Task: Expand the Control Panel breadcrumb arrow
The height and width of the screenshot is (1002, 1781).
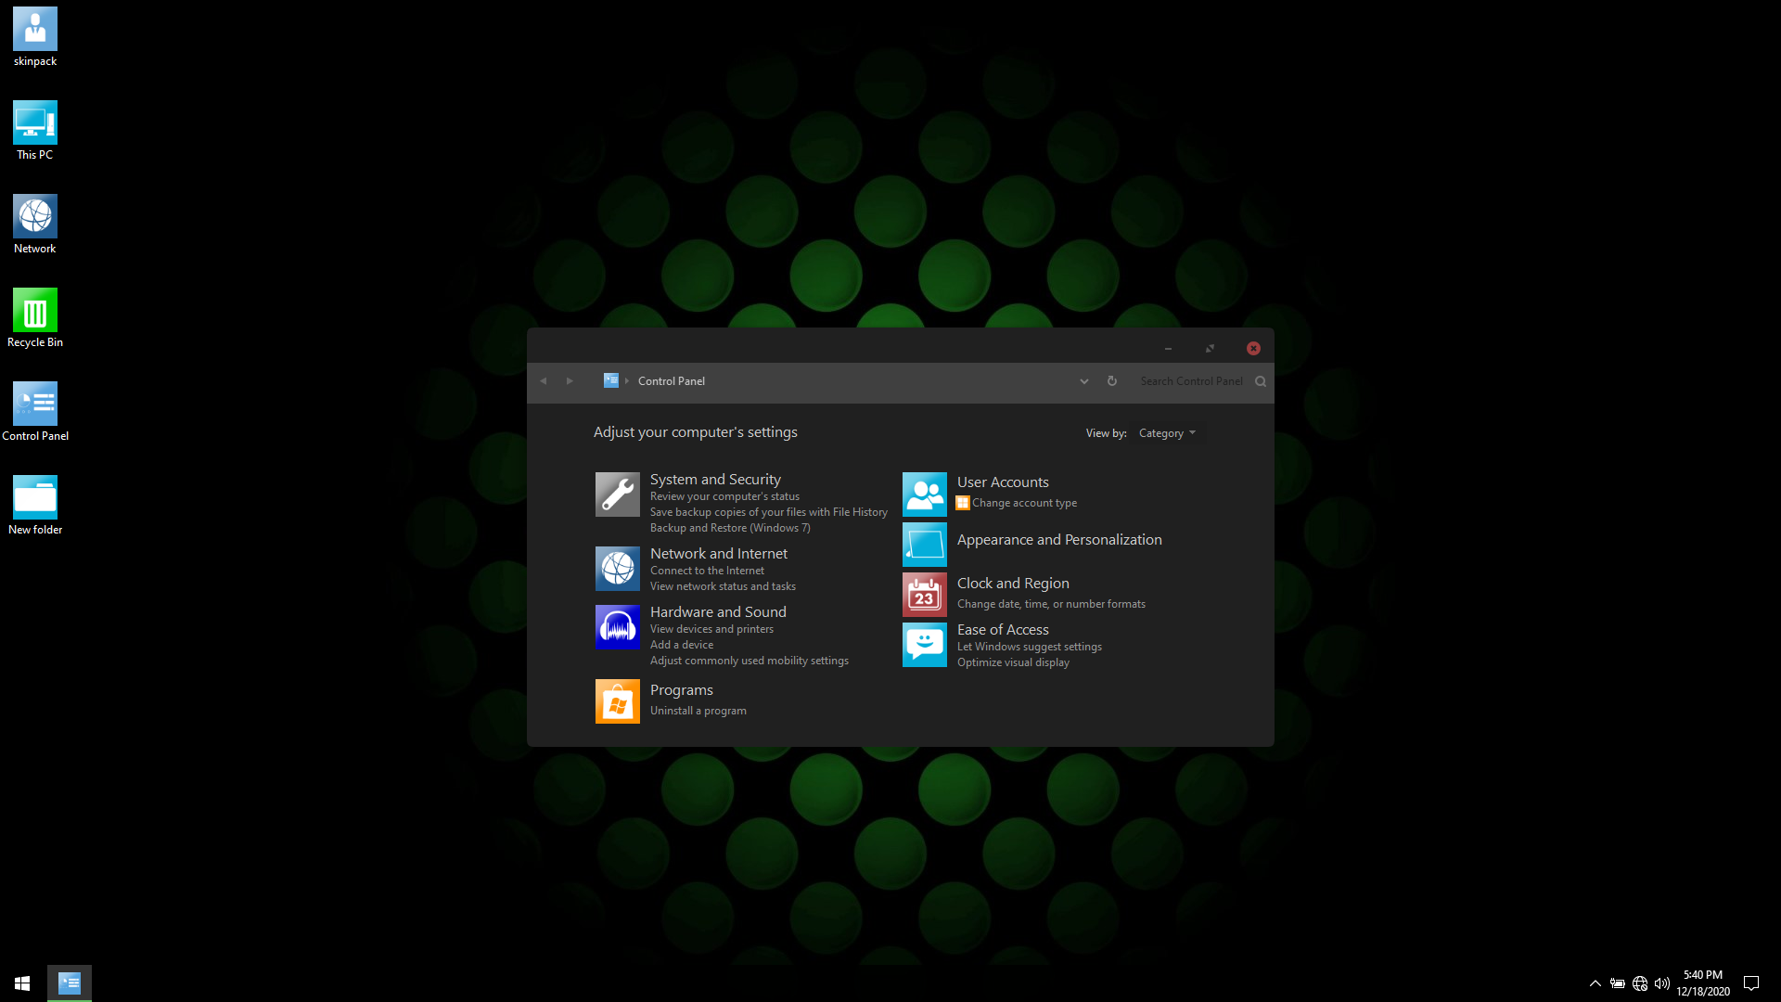Action: [627, 381]
